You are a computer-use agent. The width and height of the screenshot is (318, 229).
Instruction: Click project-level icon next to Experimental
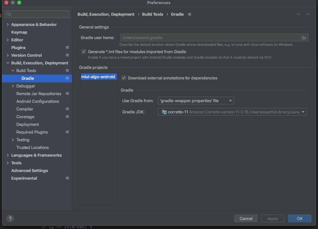67,178
